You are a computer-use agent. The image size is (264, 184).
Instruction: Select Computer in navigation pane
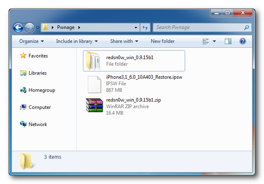click(x=40, y=107)
